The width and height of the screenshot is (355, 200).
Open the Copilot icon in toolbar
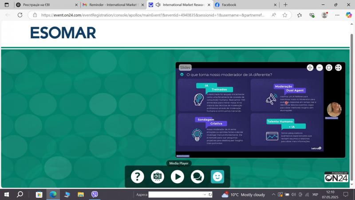(349, 15)
